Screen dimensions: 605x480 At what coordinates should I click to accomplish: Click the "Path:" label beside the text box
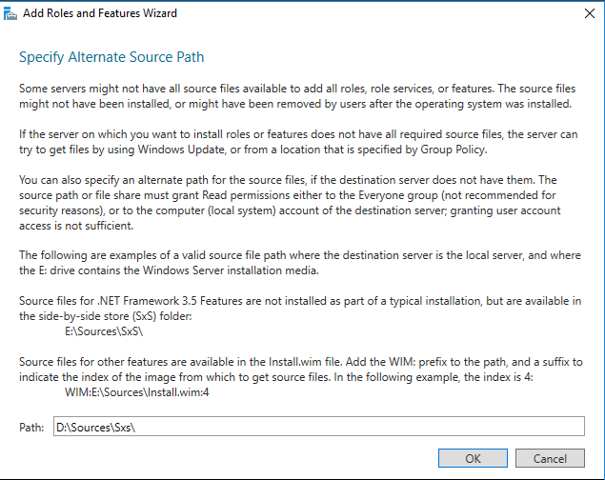(32, 428)
